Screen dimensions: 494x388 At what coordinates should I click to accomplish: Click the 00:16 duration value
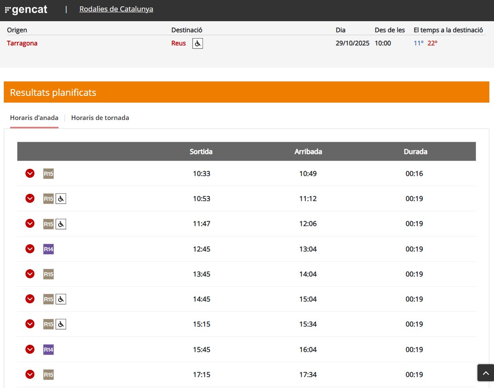point(414,173)
